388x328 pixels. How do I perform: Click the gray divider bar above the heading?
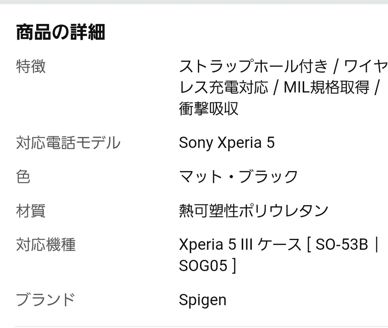194,2
